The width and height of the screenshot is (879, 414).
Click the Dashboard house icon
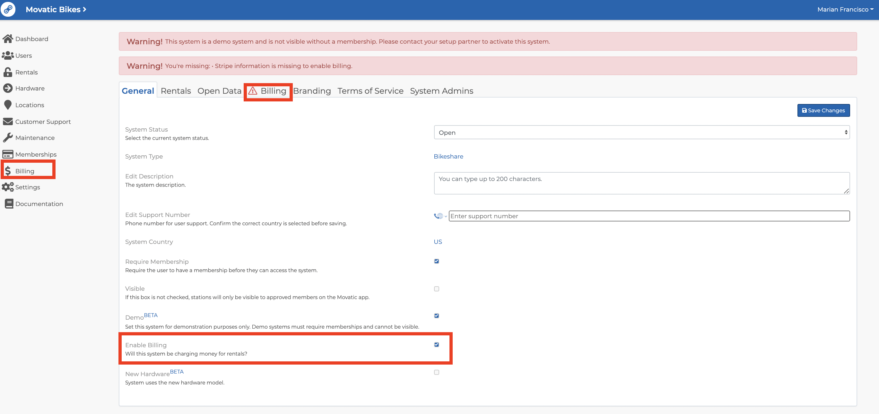(x=8, y=39)
